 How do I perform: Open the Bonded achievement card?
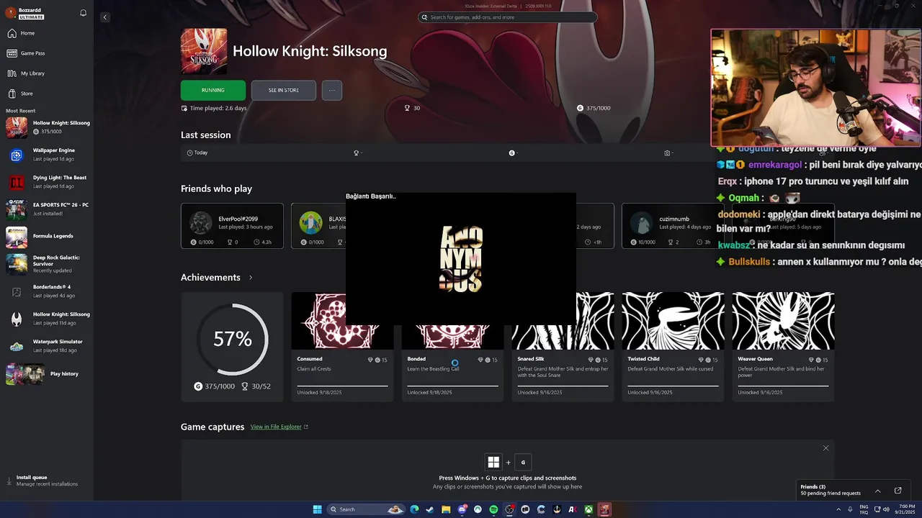(452, 347)
